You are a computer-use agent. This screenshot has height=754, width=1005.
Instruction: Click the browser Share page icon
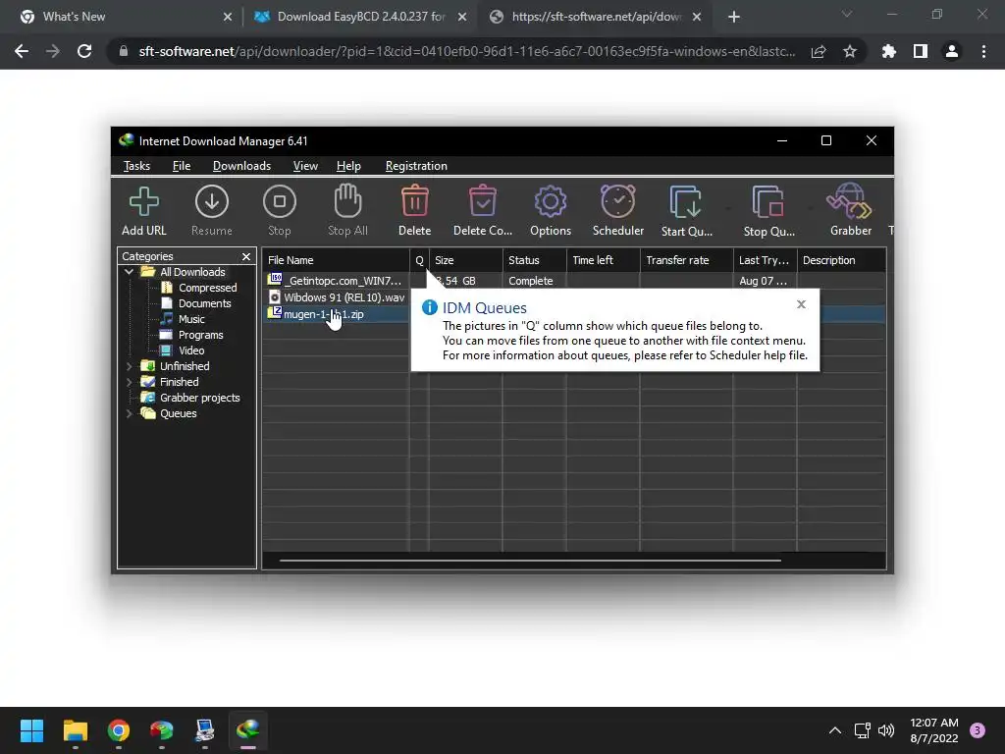pos(819,51)
